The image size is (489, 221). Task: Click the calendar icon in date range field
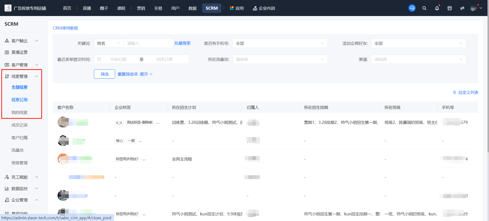pyautogui.click(x=99, y=59)
